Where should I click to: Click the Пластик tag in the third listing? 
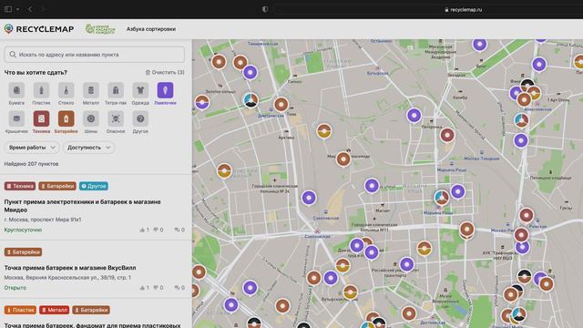(x=20, y=310)
